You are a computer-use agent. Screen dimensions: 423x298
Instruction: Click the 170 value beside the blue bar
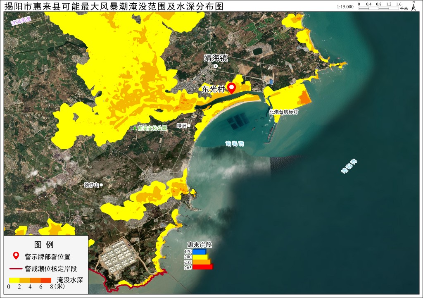(188, 252)
